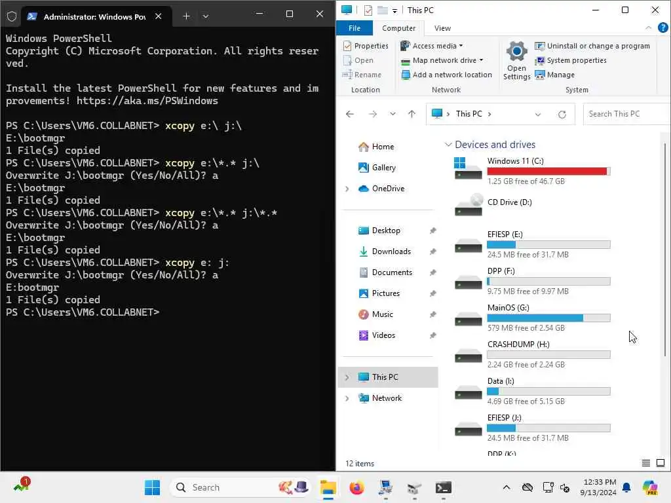Select Administrator Windows PowerShell tab
671x503 pixels.
96,16
